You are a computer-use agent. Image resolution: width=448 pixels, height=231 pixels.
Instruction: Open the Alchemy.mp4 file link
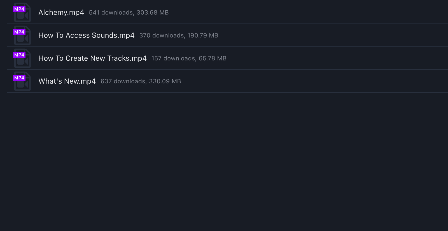(61, 12)
